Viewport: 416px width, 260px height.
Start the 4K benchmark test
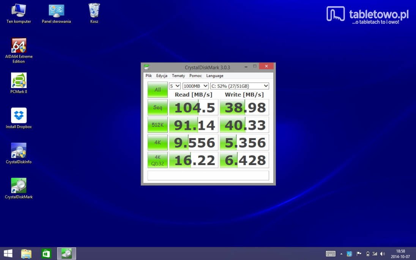coord(158,142)
